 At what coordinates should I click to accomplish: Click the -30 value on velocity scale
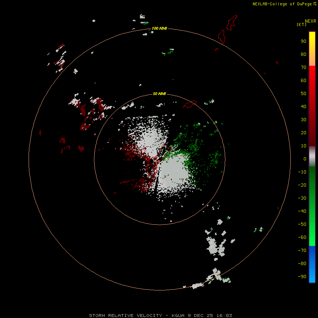(x=302, y=198)
